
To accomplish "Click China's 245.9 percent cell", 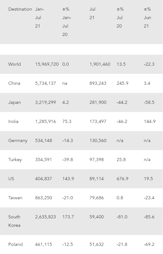I will click(x=122, y=83).
